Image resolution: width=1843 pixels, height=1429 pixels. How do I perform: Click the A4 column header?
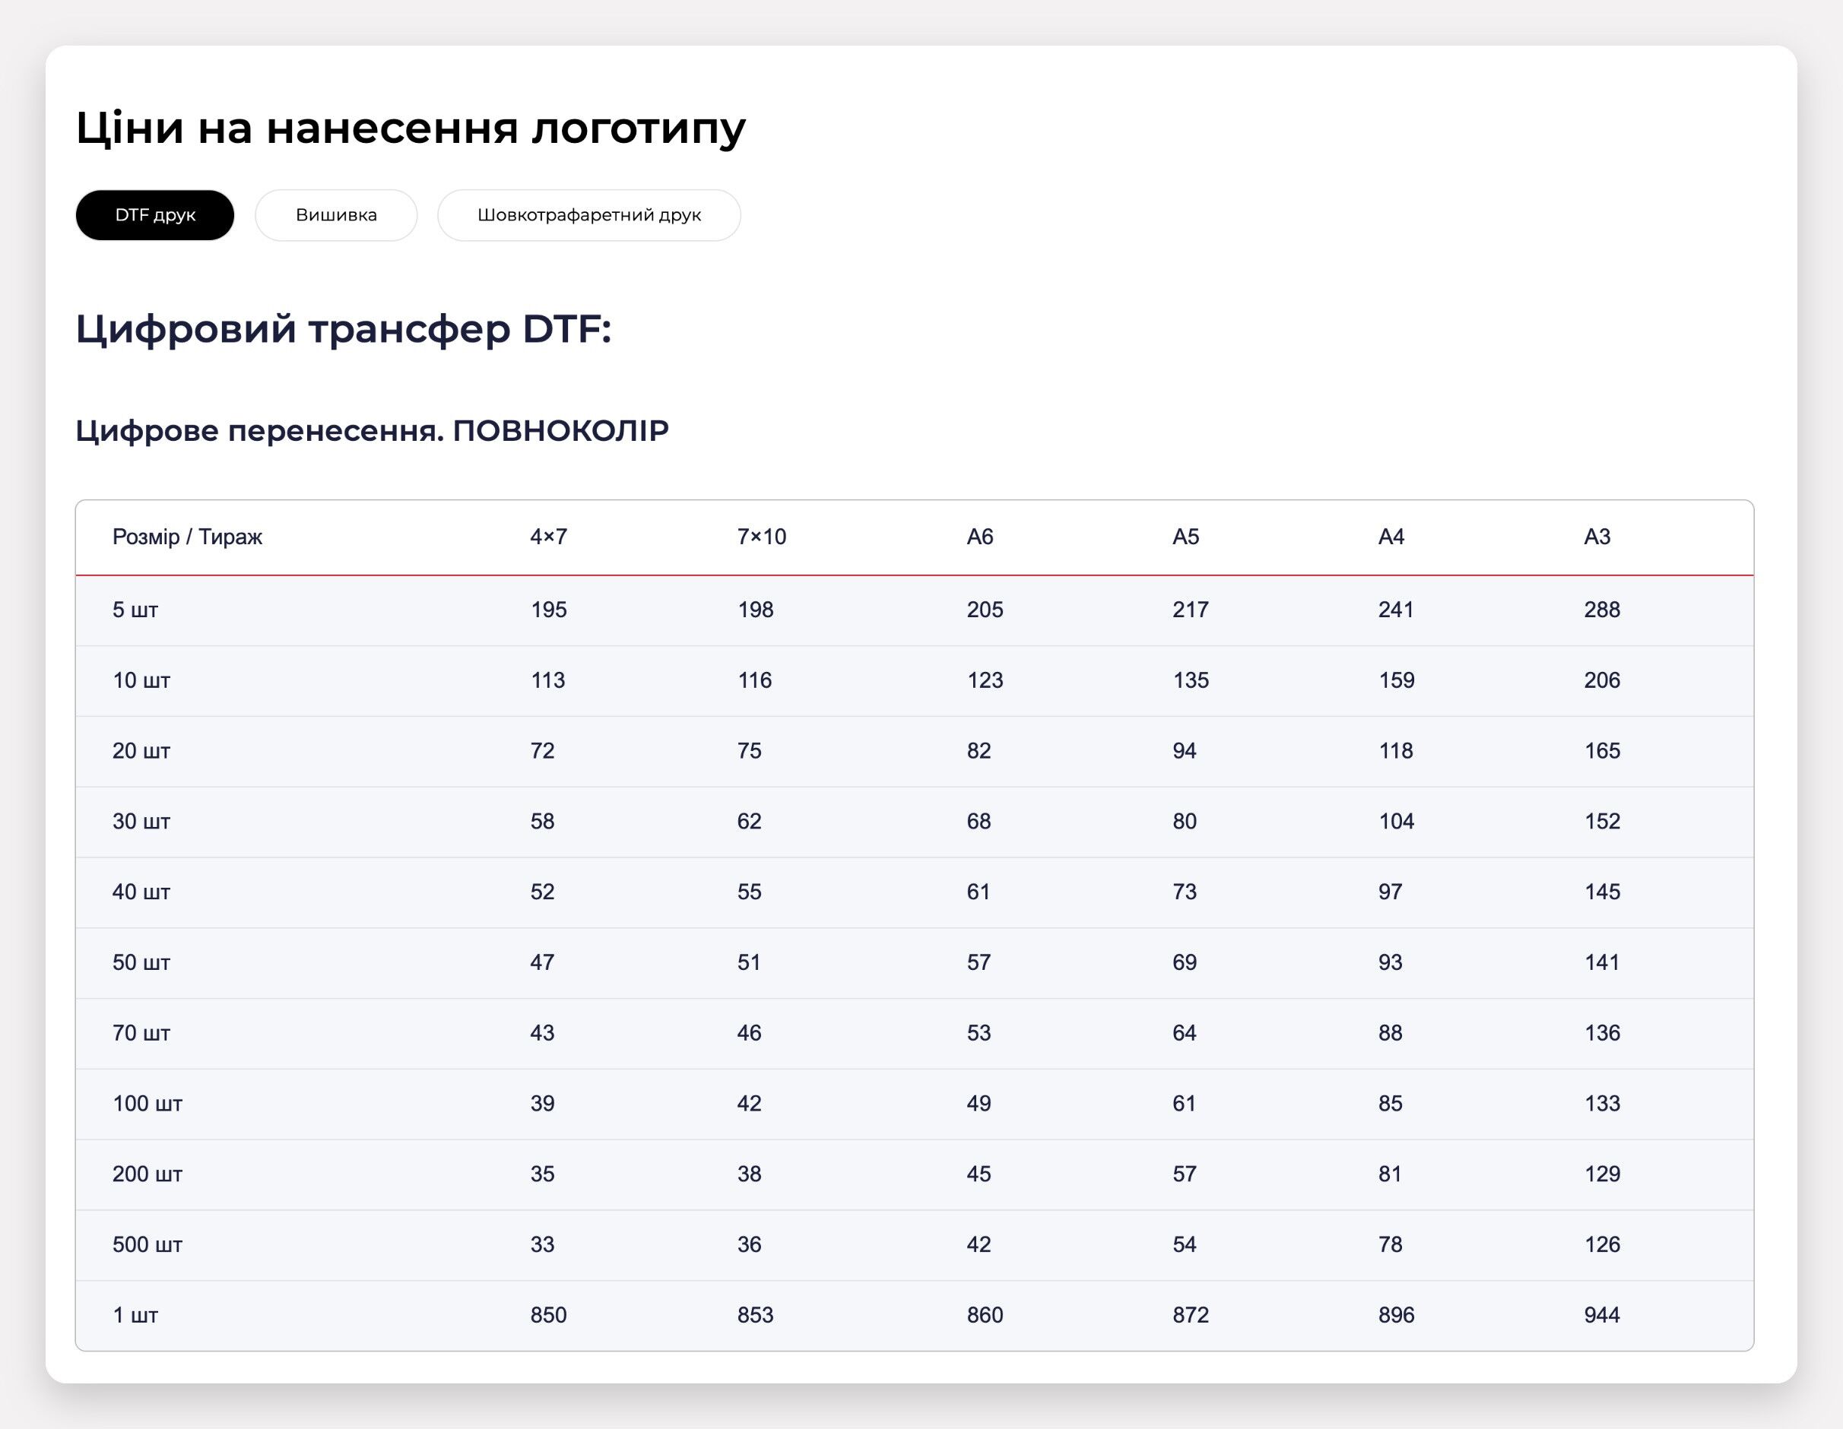click(1391, 537)
